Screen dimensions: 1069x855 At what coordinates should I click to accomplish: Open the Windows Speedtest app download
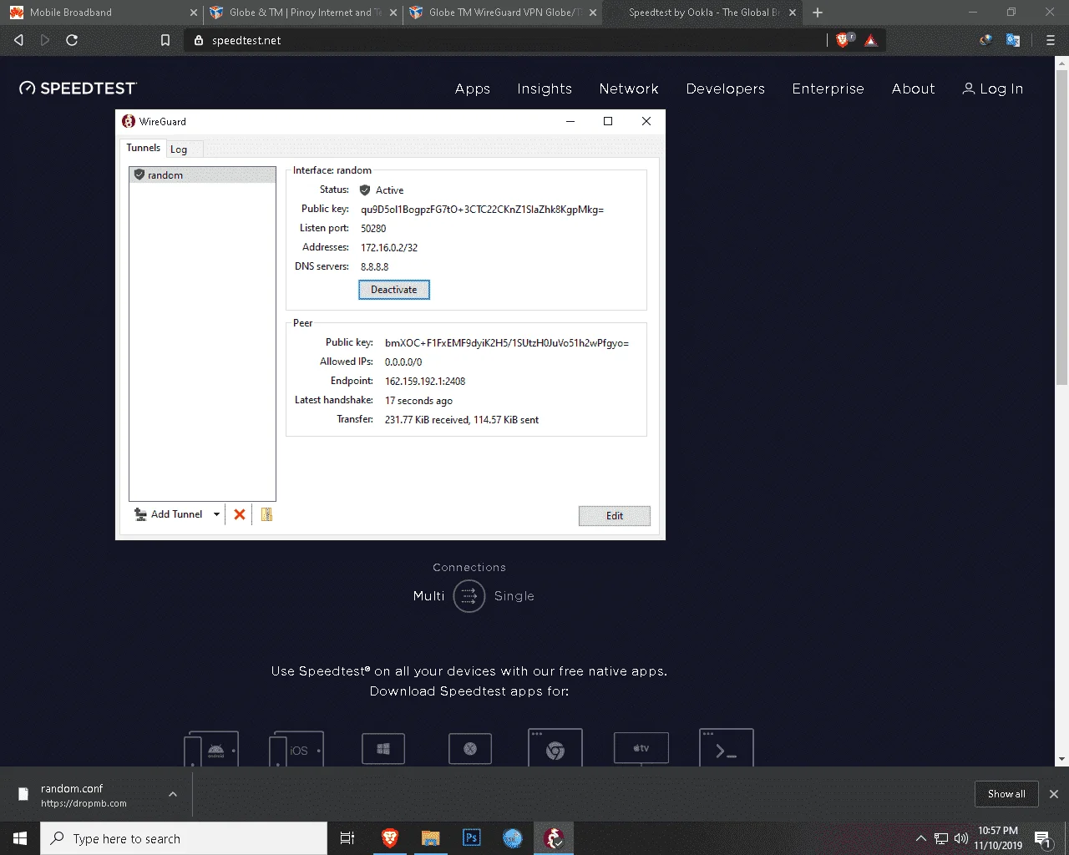pos(383,749)
